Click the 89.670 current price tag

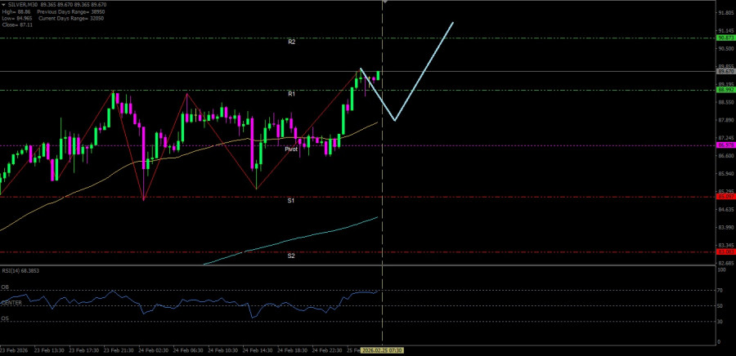pos(725,72)
